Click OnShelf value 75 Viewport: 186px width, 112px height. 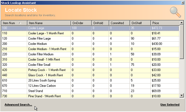pyautogui.click(x=133, y=65)
